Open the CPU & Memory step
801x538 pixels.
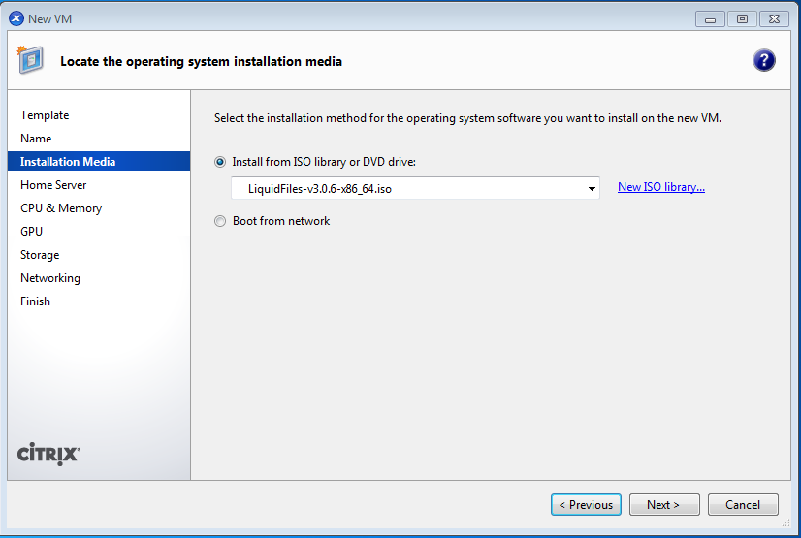click(61, 208)
